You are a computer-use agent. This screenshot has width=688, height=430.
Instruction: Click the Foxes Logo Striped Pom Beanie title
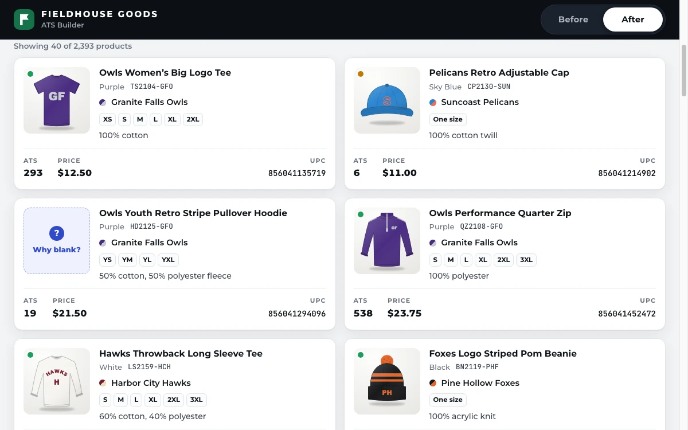click(503, 354)
